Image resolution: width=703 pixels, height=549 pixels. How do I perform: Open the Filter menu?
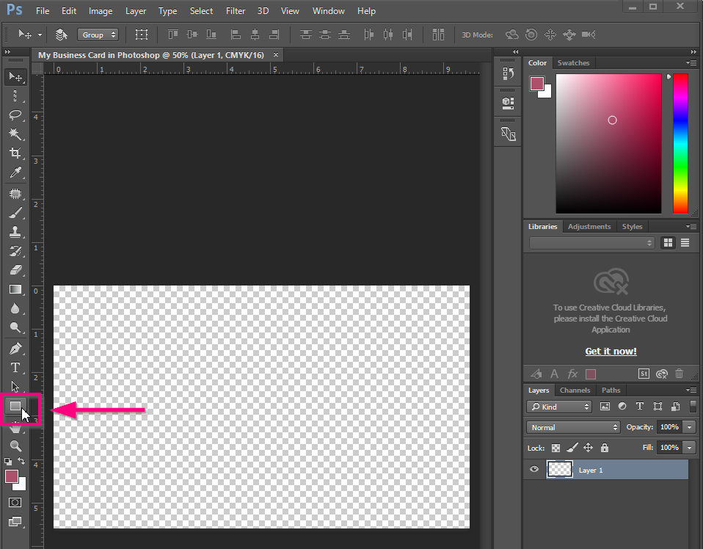(x=235, y=10)
